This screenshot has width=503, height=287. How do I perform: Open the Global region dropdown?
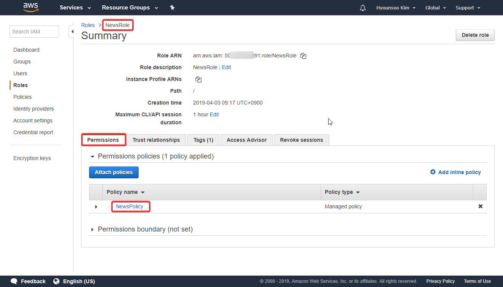pyautogui.click(x=435, y=8)
